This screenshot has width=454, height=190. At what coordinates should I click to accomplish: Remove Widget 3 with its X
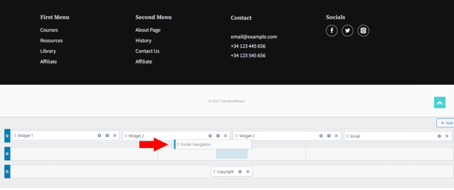pos(336,136)
